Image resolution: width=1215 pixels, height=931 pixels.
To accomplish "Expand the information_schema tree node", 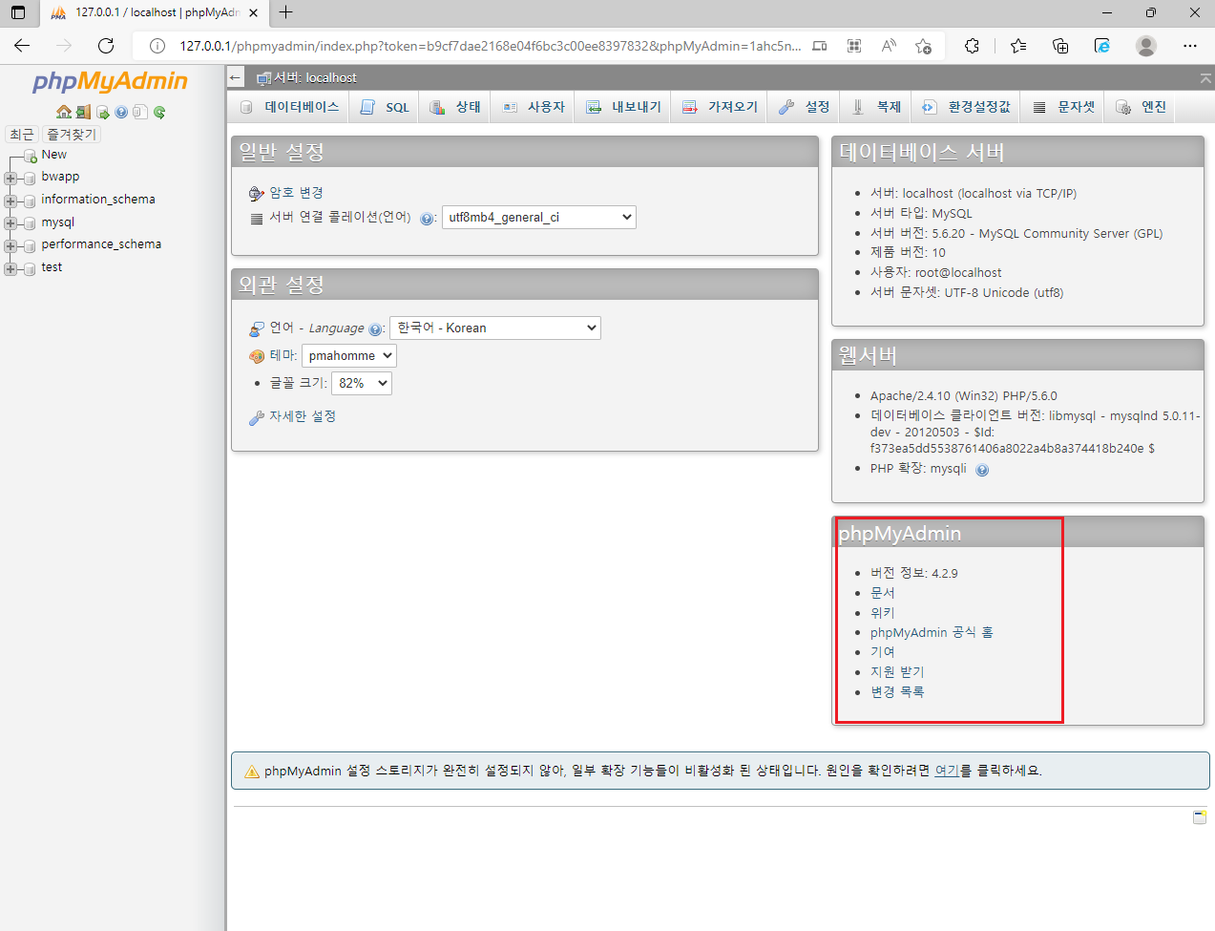I will [10, 201].
